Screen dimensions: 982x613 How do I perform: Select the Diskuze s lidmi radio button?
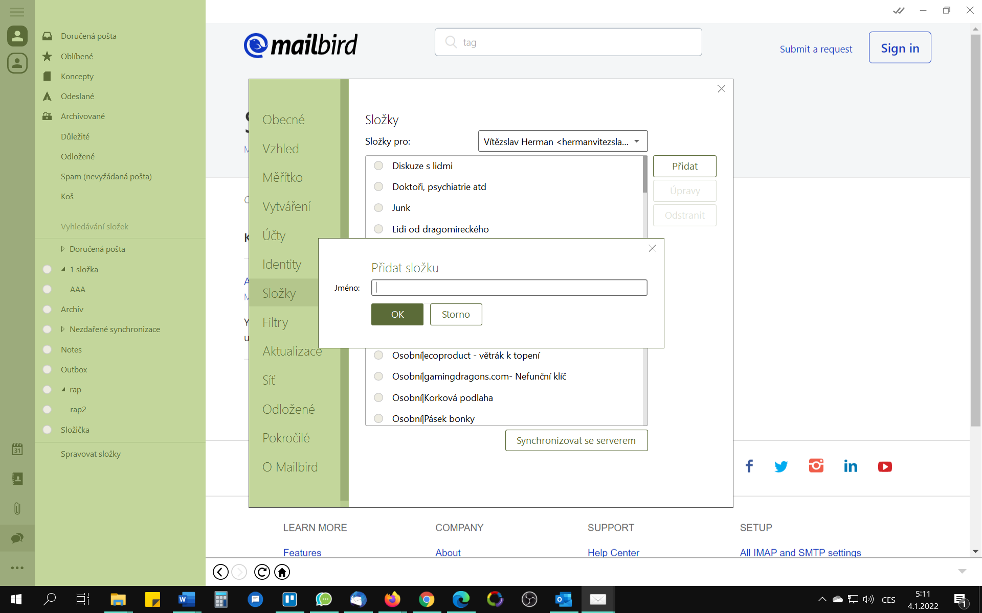[378, 166]
